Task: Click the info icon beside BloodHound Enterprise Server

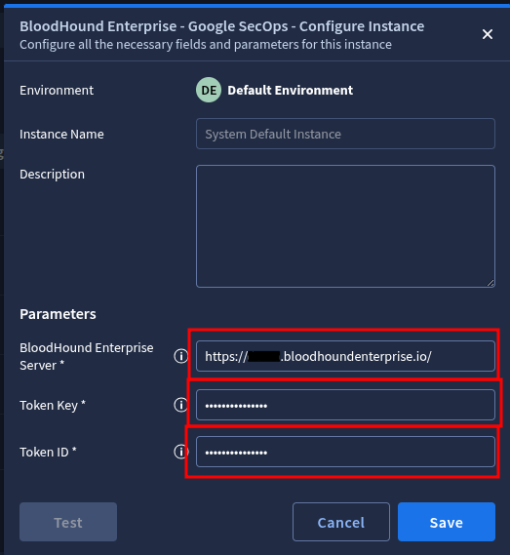Action: pos(180,356)
